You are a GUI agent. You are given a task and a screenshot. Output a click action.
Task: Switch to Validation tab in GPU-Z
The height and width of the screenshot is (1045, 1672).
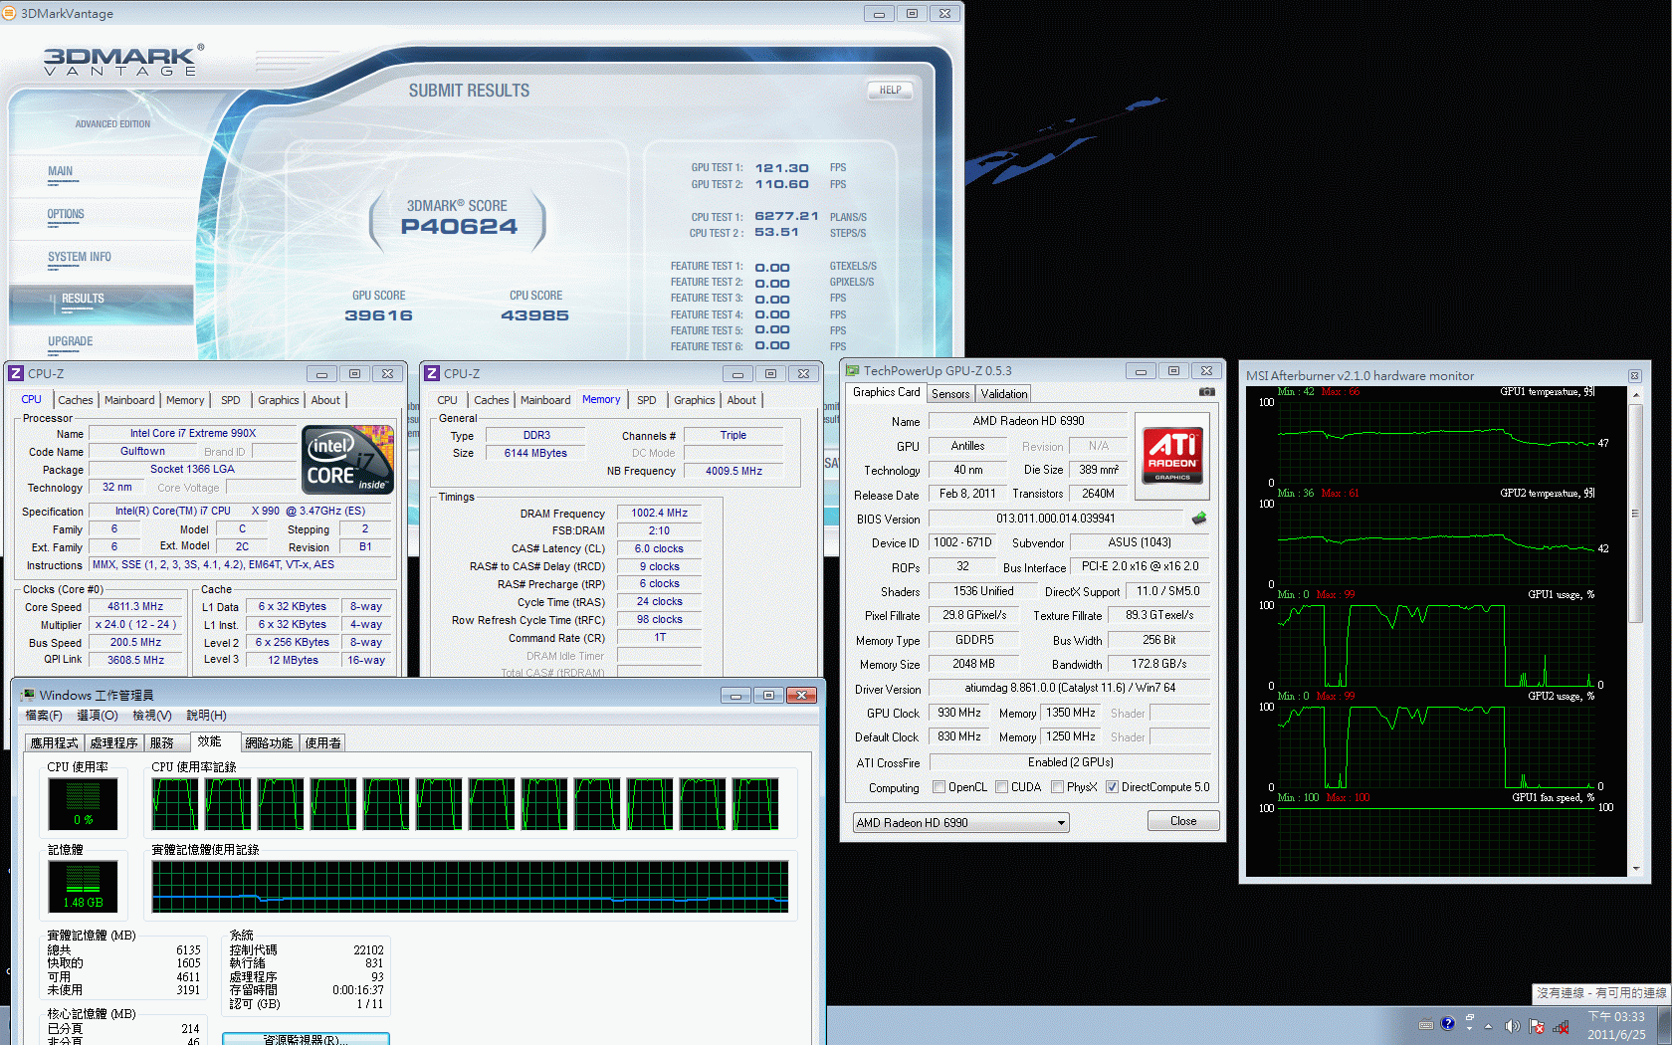(1004, 394)
